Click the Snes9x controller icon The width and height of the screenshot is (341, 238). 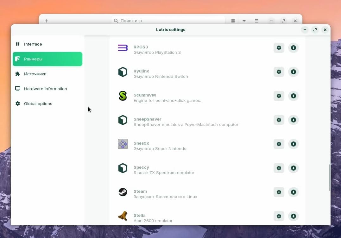point(123,144)
